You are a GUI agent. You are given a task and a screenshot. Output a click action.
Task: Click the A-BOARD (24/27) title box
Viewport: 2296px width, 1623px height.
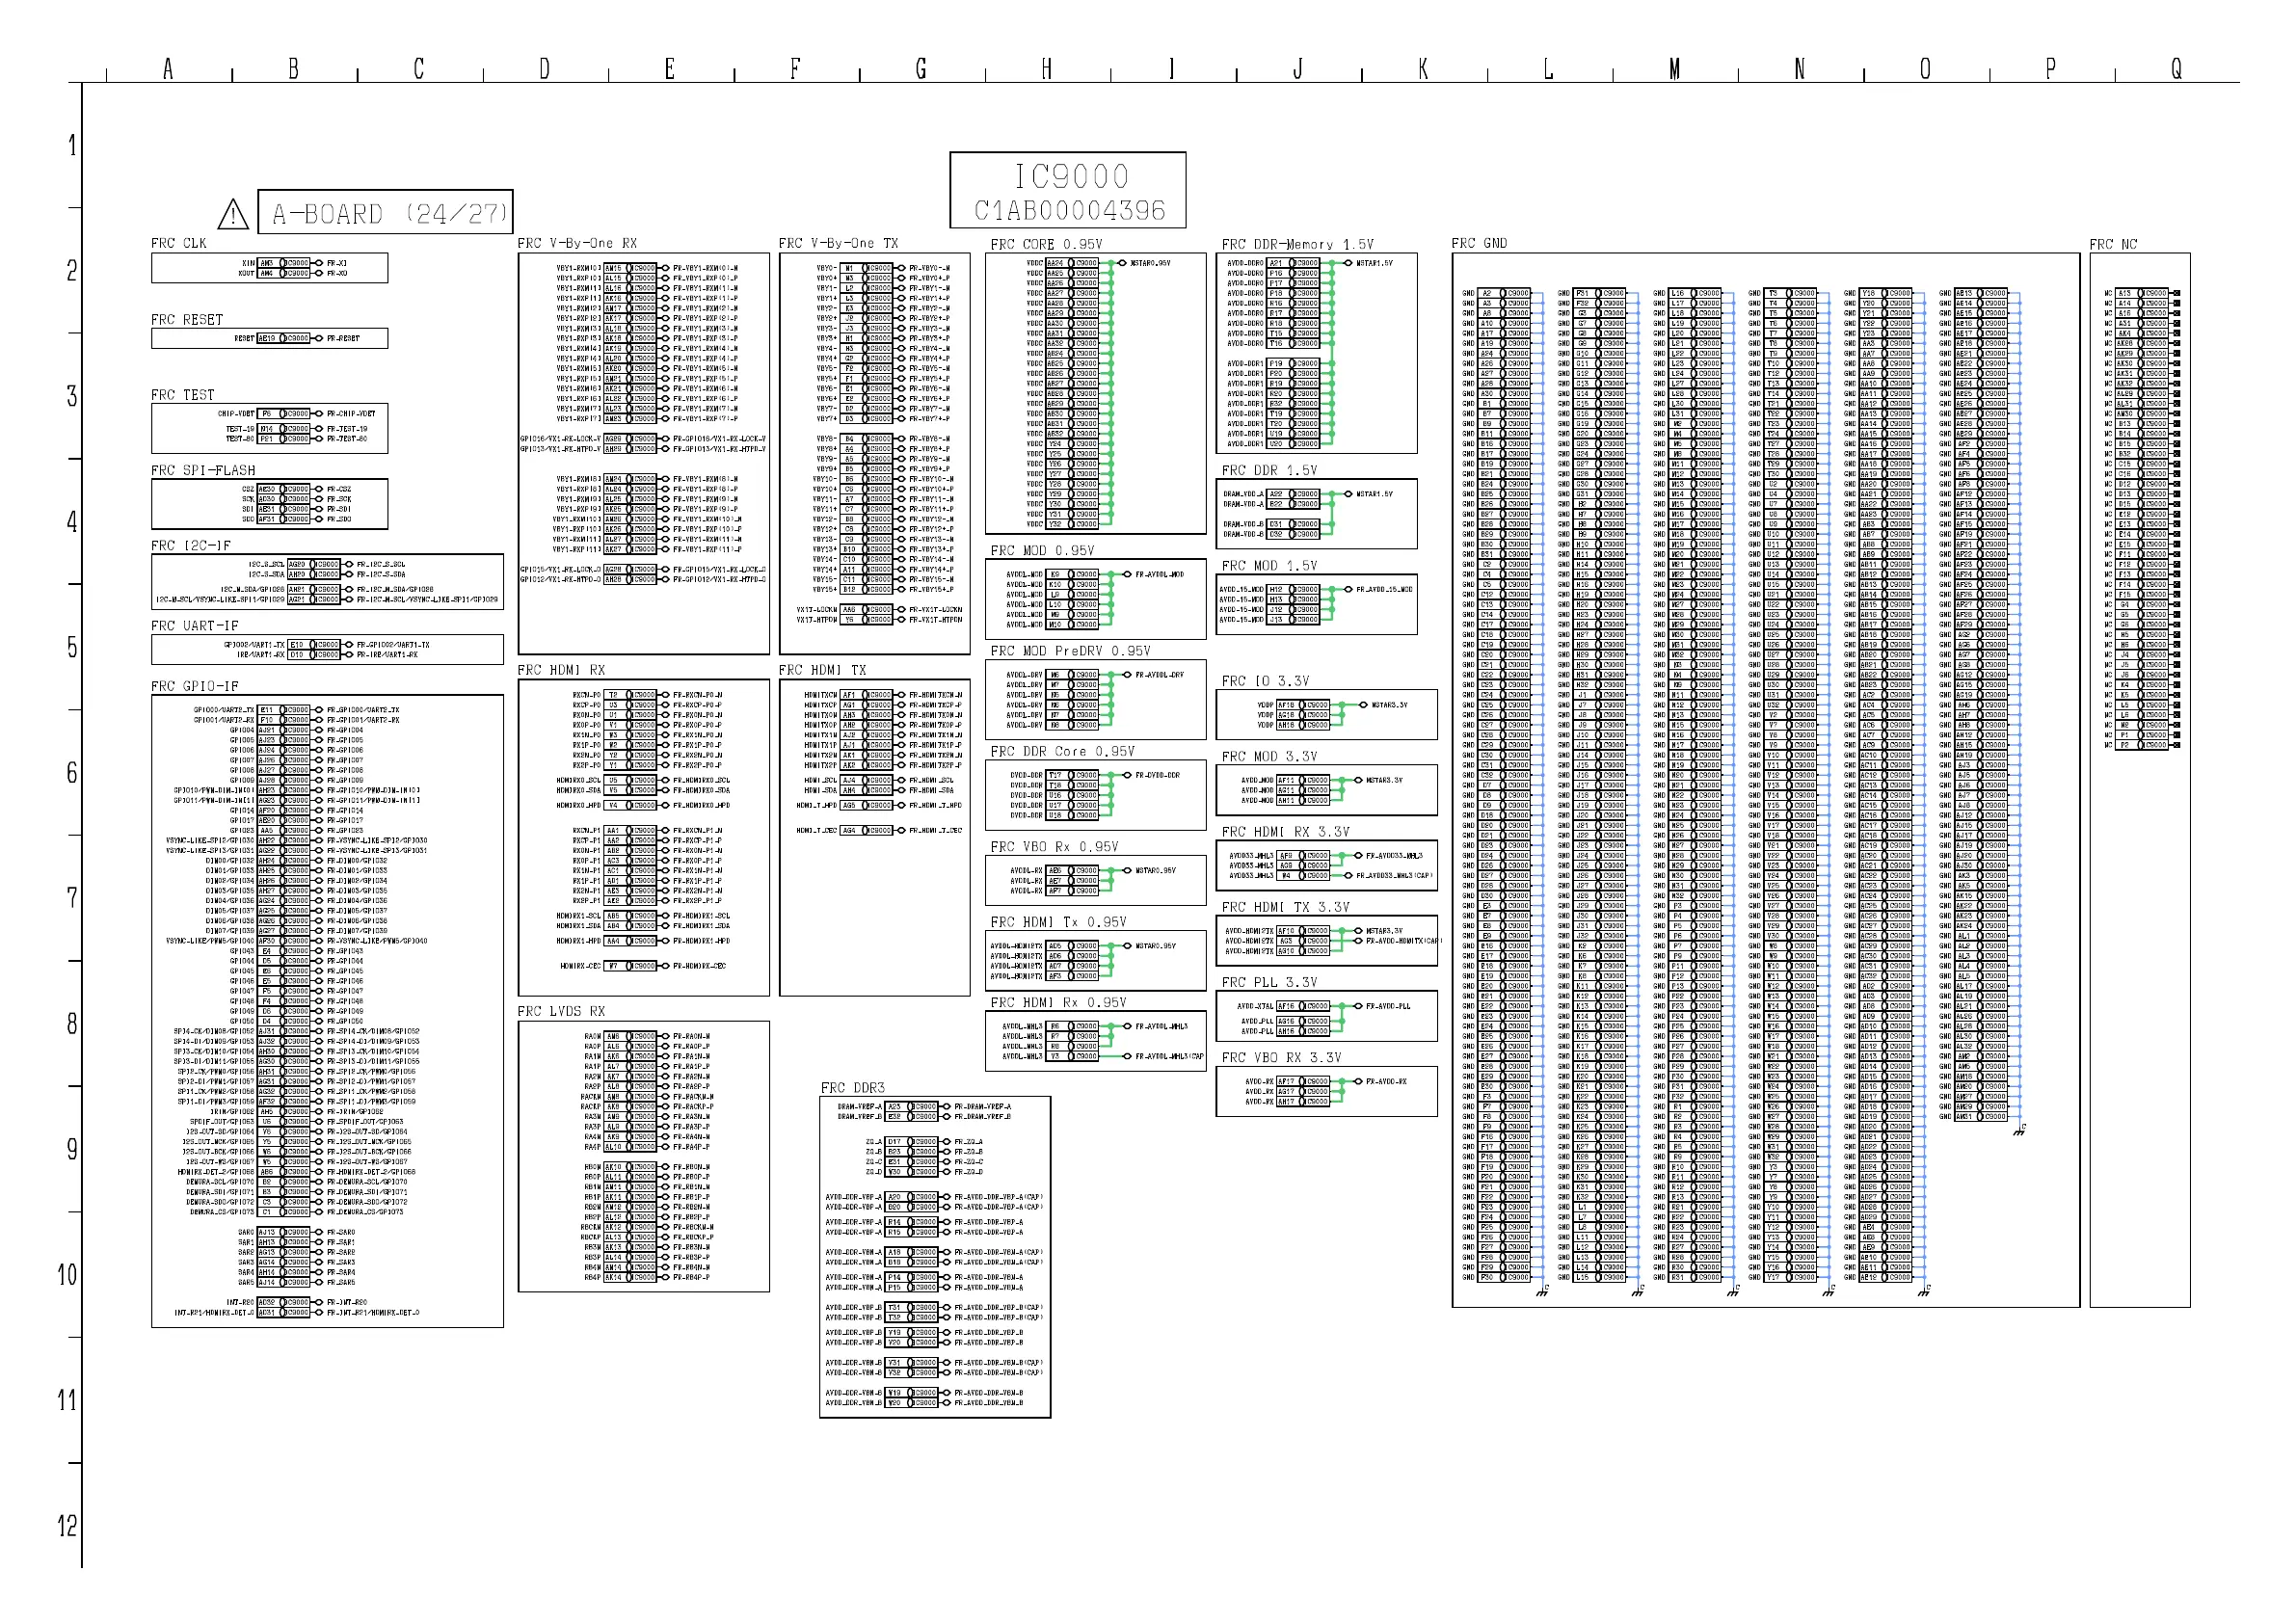[x=385, y=213]
